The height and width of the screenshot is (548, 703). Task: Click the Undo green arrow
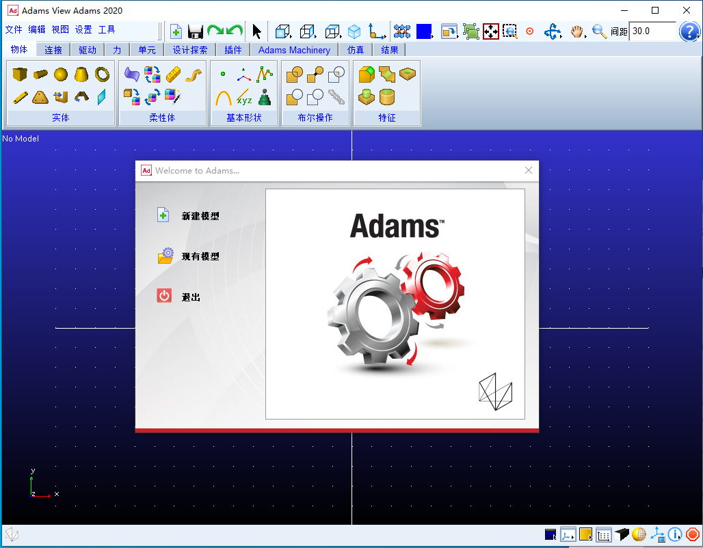(x=235, y=31)
